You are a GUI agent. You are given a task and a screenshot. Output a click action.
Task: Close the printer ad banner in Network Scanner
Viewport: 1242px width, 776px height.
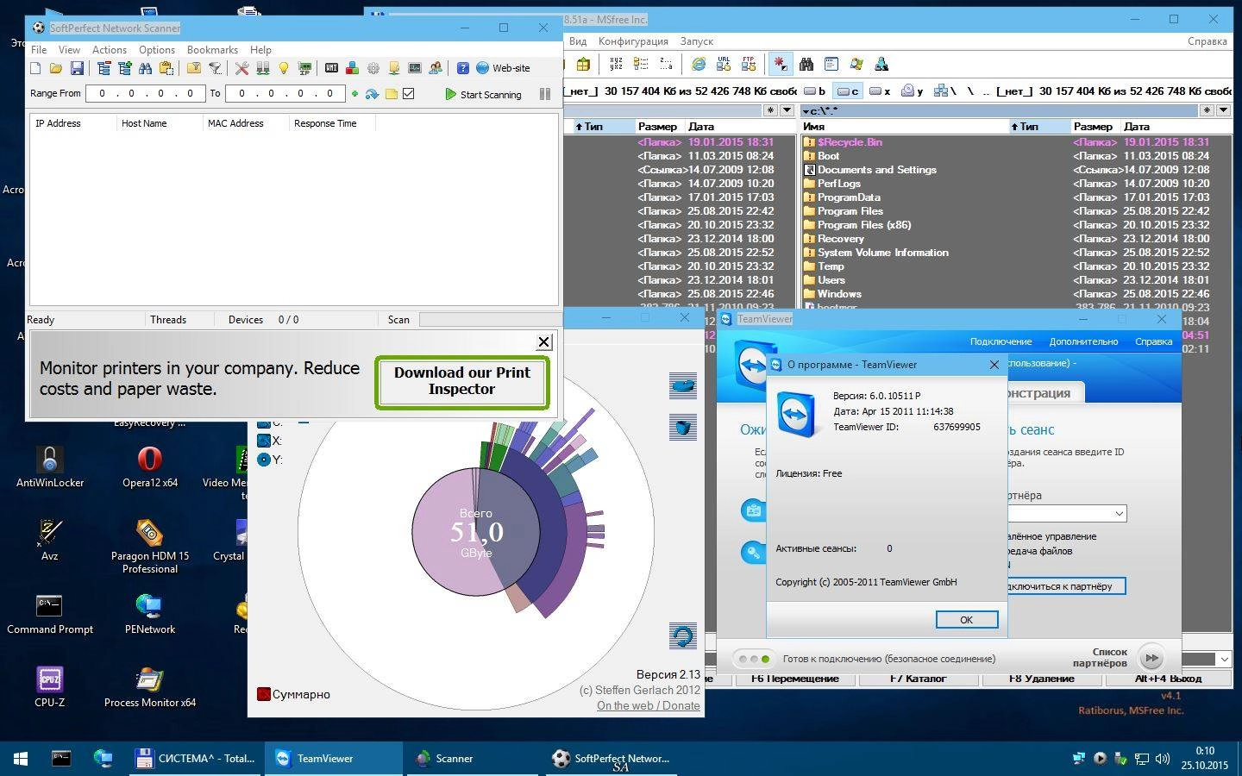tap(543, 342)
